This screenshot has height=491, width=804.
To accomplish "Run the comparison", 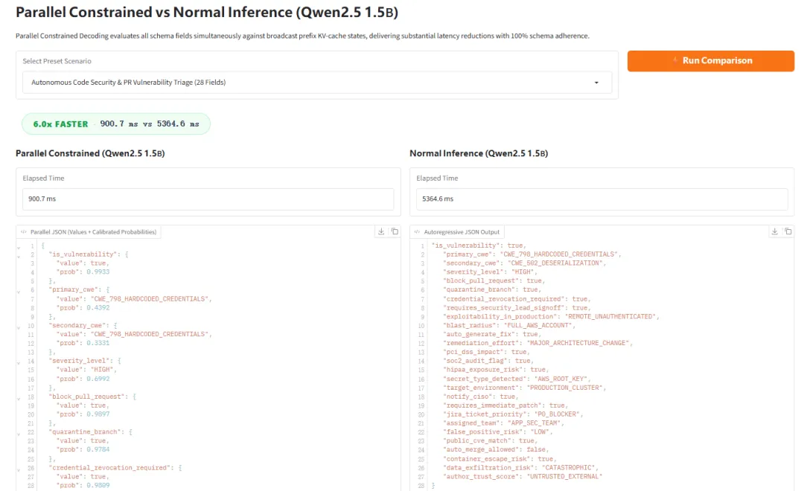I will (711, 61).
